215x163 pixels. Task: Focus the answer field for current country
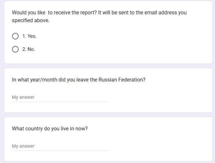coord(60,146)
